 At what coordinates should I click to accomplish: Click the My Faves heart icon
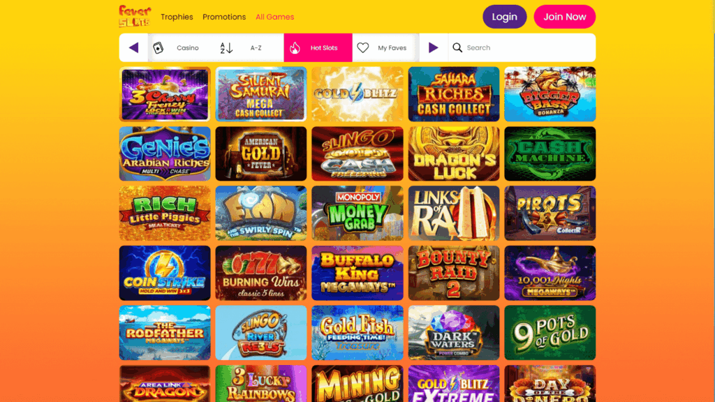[x=363, y=47]
